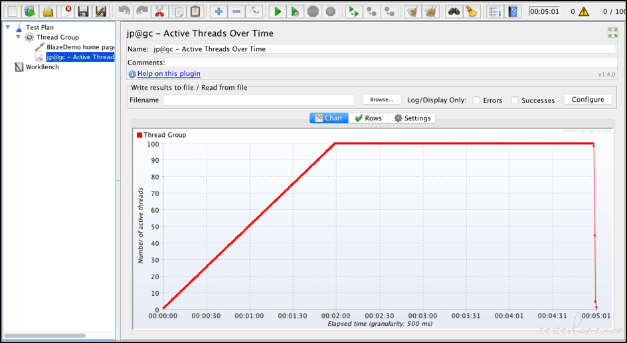Enable the Errors checkbox
This screenshot has height=343, width=627.
[477, 100]
